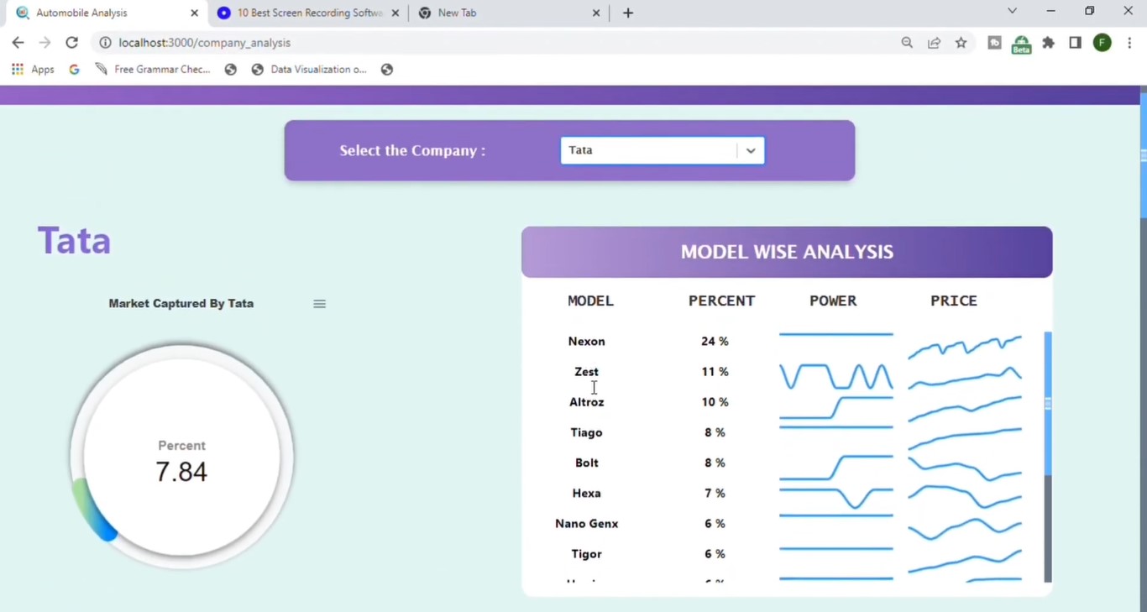Click the share icon in the toolbar
This screenshot has height=612, width=1147.
click(934, 42)
